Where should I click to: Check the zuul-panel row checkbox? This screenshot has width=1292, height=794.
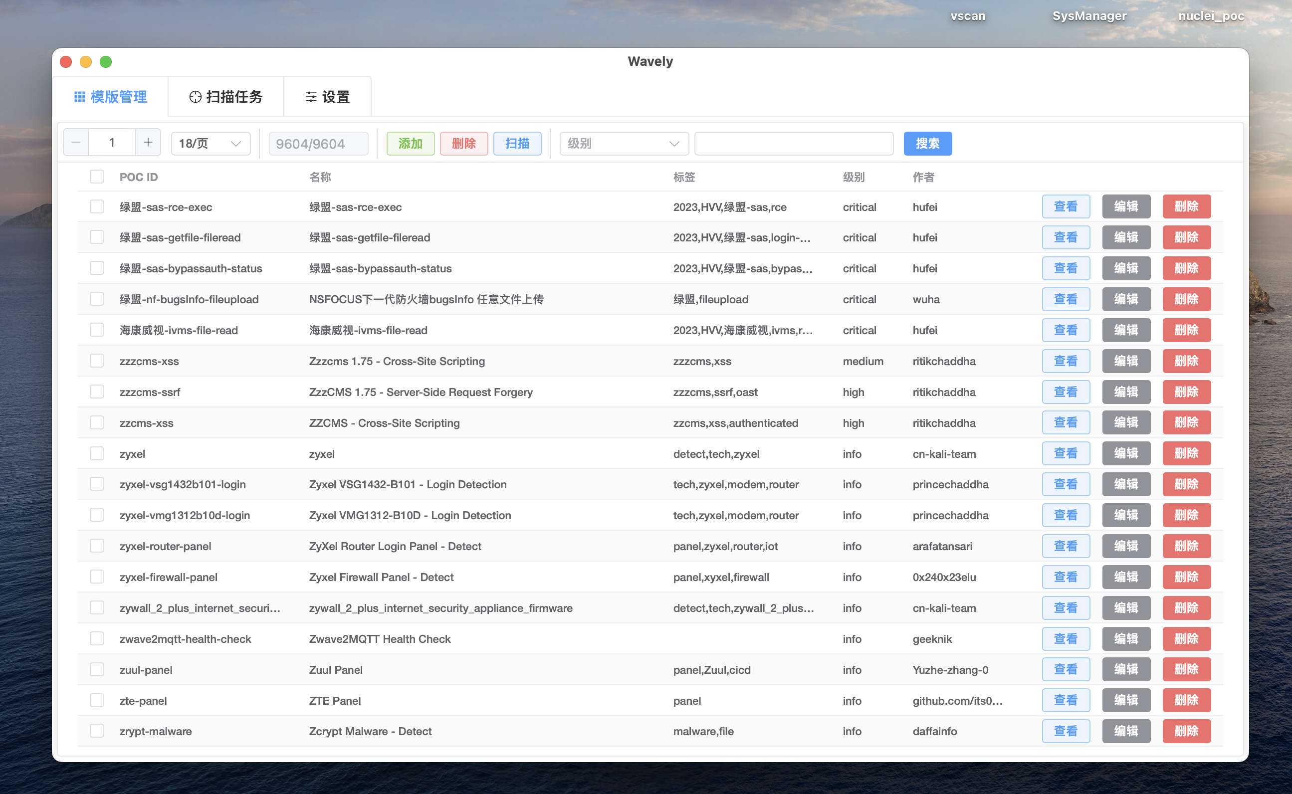coord(96,669)
